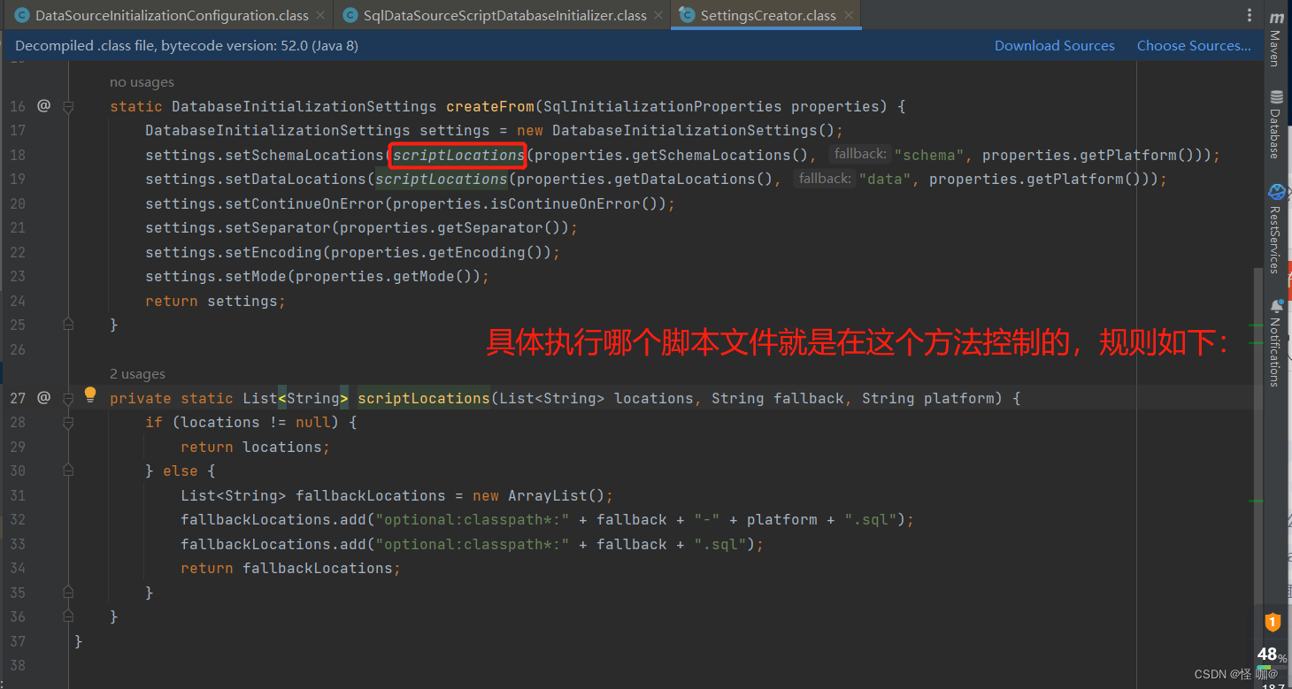Viewport: 1292px width, 689px height.
Task: Click the 'no usages' inlay hint
Action: tap(142, 82)
